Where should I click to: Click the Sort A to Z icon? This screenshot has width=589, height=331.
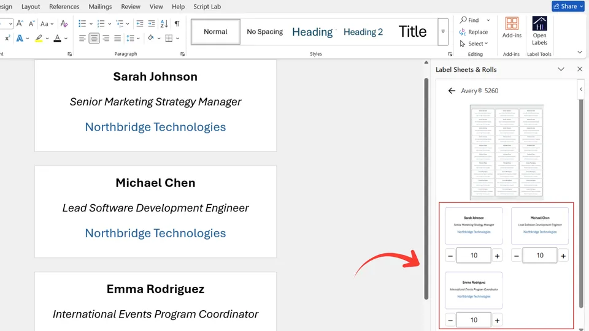point(164,23)
